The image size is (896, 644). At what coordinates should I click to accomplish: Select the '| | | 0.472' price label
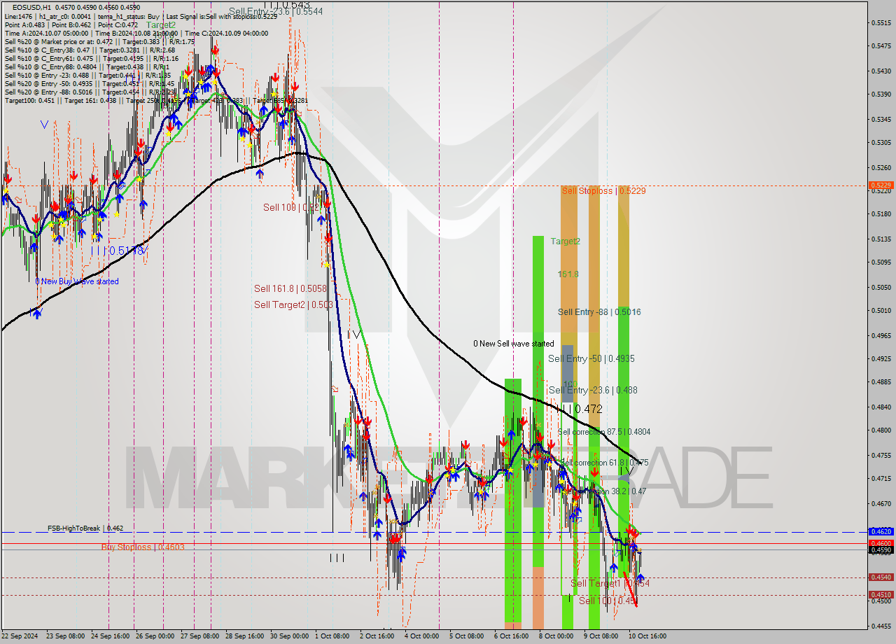[x=578, y=409]
